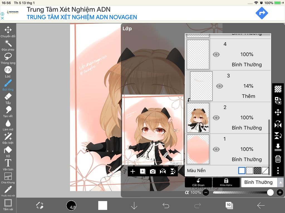Decrease alpha opacity with minus button
285x213 pixels.
(206, 192)
